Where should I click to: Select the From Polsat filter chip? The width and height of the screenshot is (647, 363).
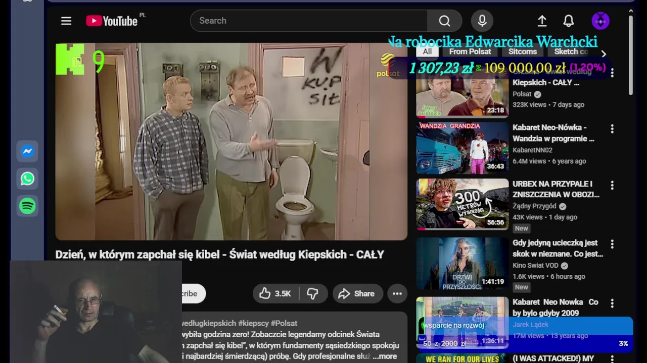[x=470, y=51]
